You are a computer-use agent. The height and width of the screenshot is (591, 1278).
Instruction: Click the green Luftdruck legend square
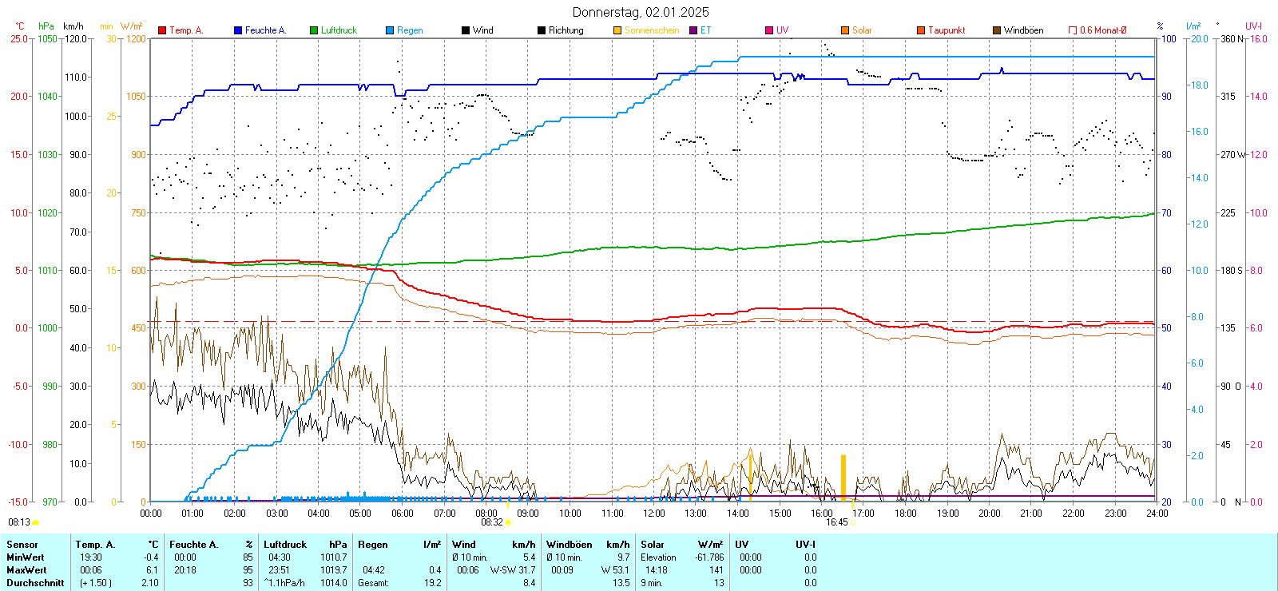314,30
